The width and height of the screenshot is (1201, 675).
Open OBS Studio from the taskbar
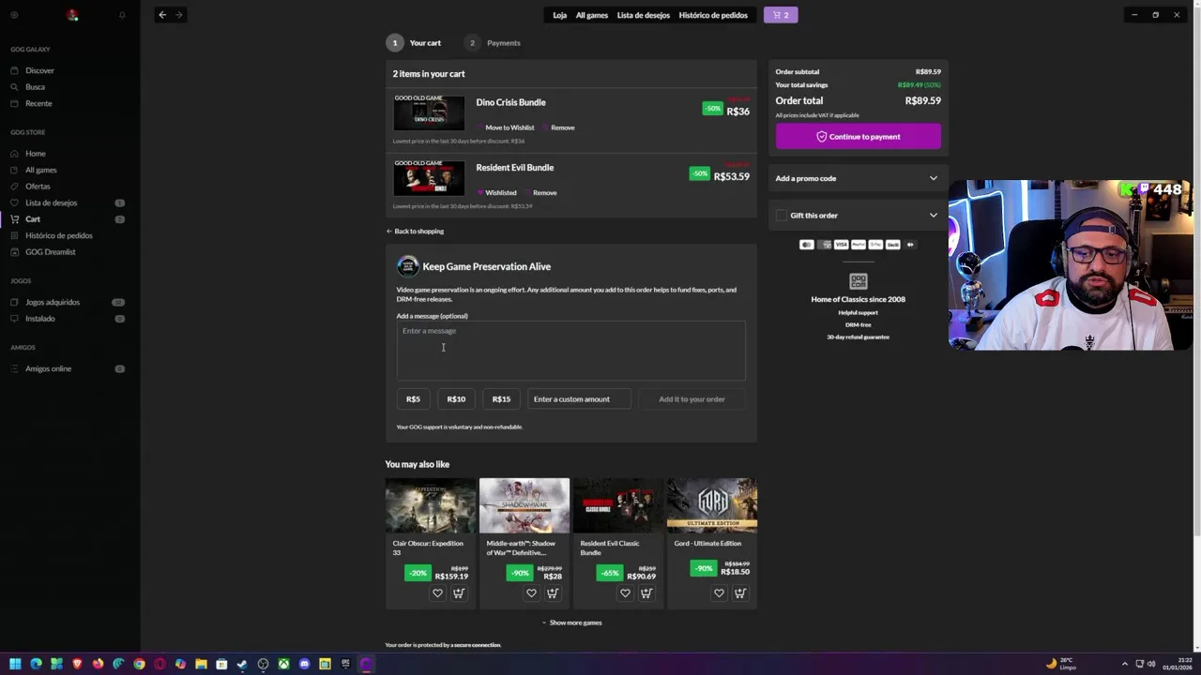(x=263, y=664)
